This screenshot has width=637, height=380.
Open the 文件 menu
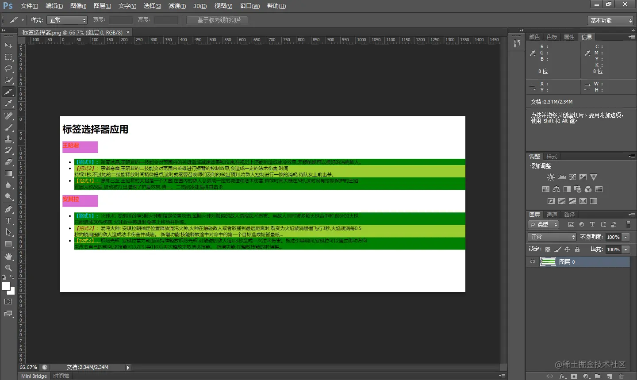[x=29, y=6]
